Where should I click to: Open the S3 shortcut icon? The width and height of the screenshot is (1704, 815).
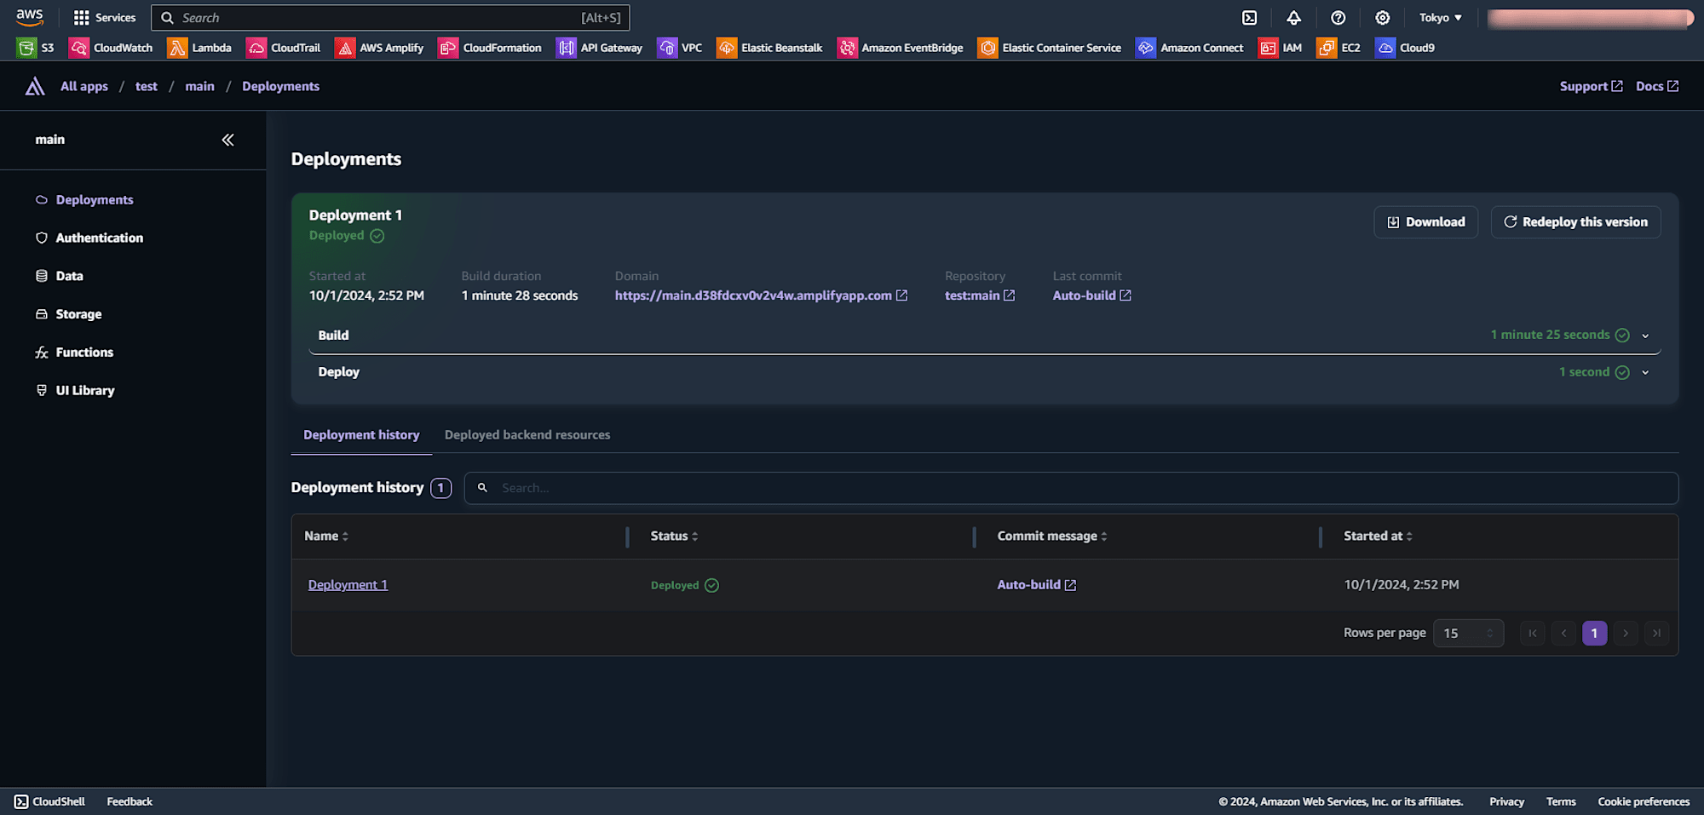(26, 48)
